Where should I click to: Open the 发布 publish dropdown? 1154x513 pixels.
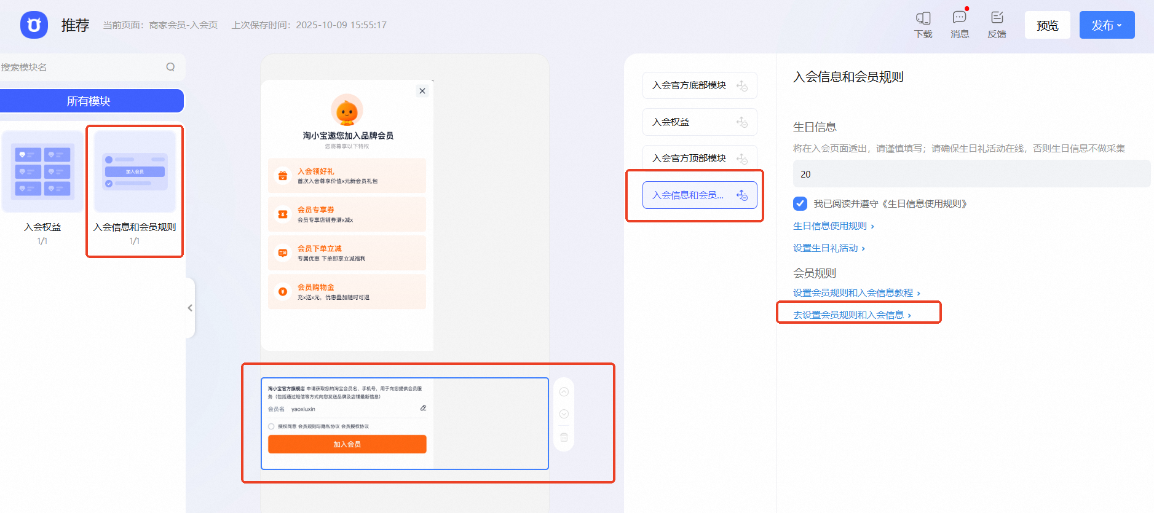[1107, 25]
